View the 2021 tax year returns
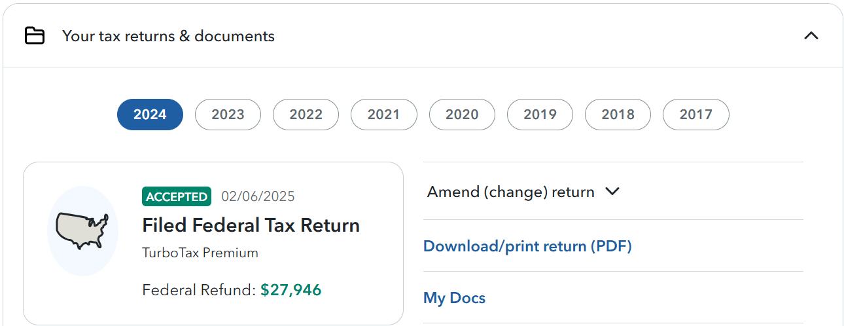The image size is (844, 326). 383,115
